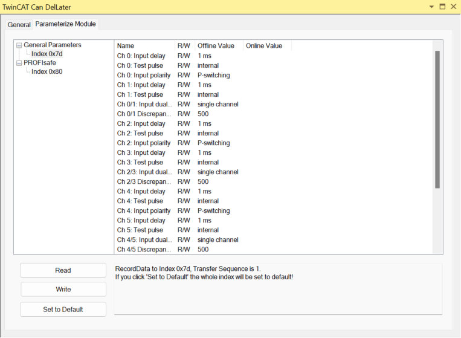Maximize the TwinCAT Can DelLater window
Viewport: 461px width, 338px height.
(442, 7)
